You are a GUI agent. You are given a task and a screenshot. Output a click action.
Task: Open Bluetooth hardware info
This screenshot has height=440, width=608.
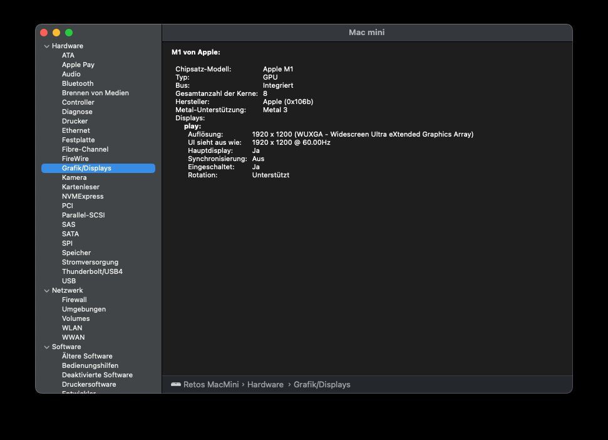coord(78,83)
